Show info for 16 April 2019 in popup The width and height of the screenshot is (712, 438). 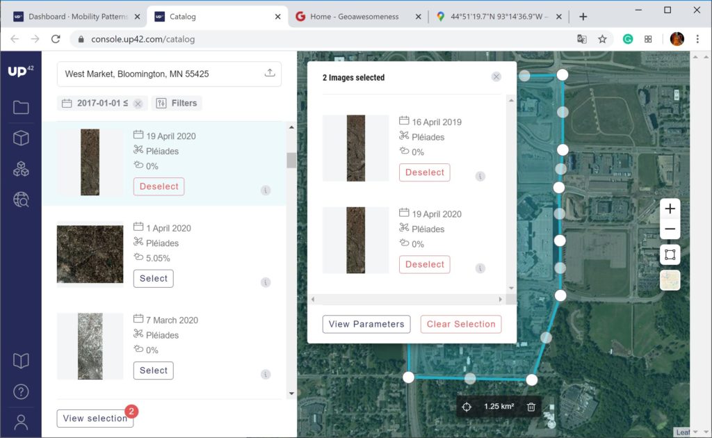click(480, 176)
